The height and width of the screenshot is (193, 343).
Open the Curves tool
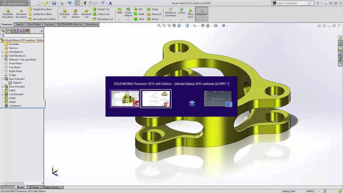pyautogui.click(x=182, y=11)
